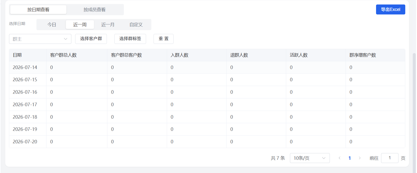
Task: Go to next page arrow
Action: [x=360, y=158]
